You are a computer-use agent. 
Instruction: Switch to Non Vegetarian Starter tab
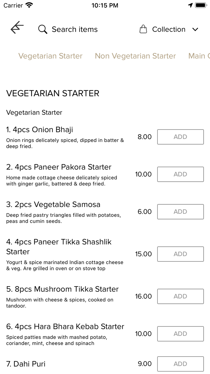coord(135,56)
